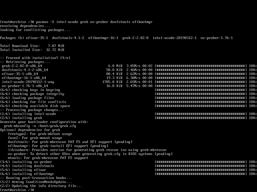Image resolution: width=257 pixels, height=192 pixels.
Task: Click progress bar for os-prober-1.76-1-x86_64 download
Action: pos(201,86)
